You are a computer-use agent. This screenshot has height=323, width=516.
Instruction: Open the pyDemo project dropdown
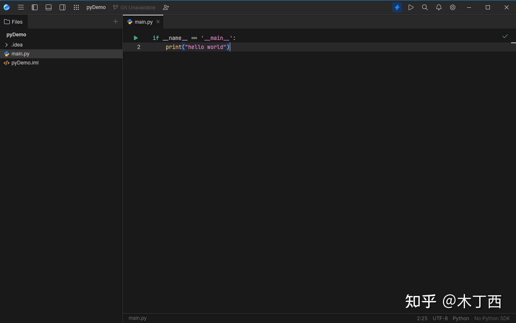coord(96,7)
